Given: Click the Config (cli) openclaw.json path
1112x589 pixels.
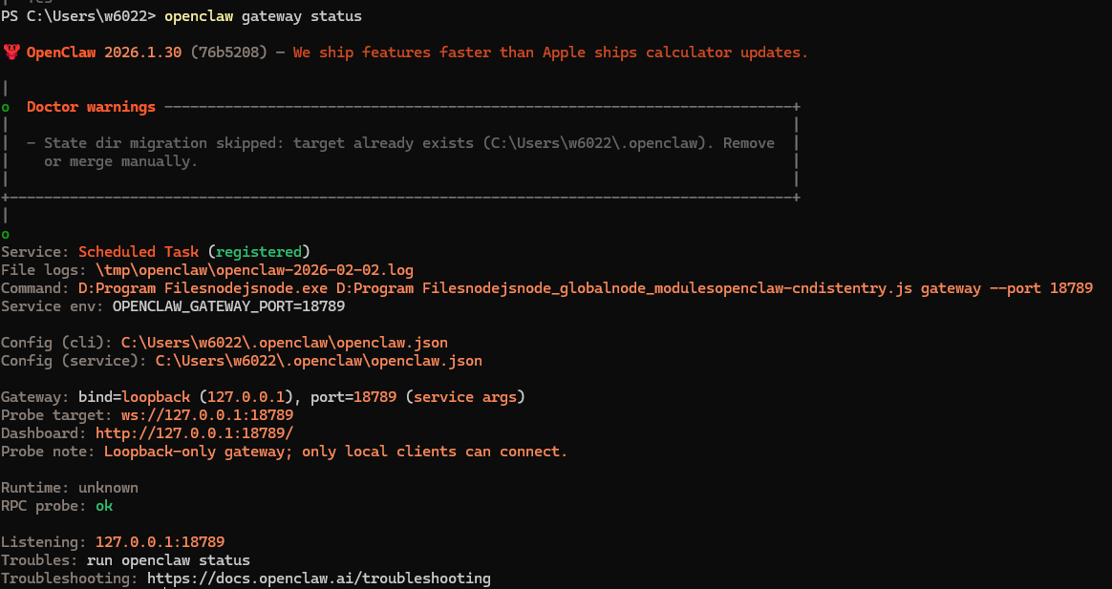Looking at the screenshot, I should click(285, 343).
